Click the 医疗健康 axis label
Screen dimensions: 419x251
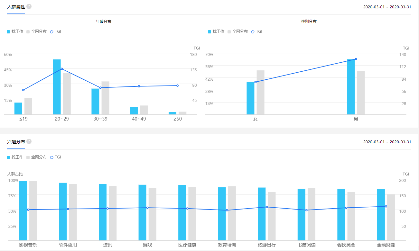pos(187,245)
